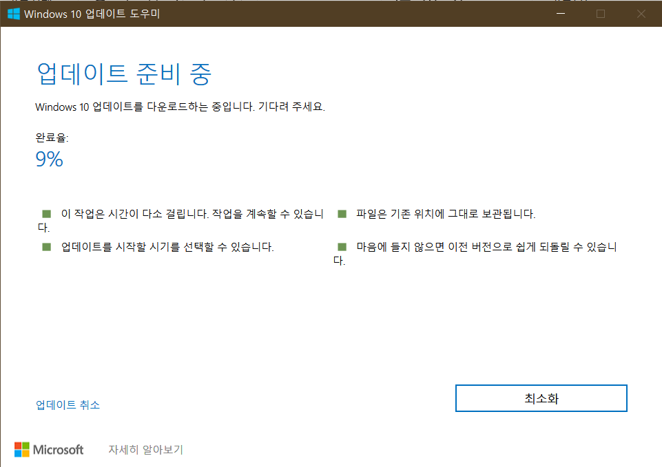This screenshot has width=662, height=467.
Task: Open the 자세히 알아보기 link
Action: point(145,450)
